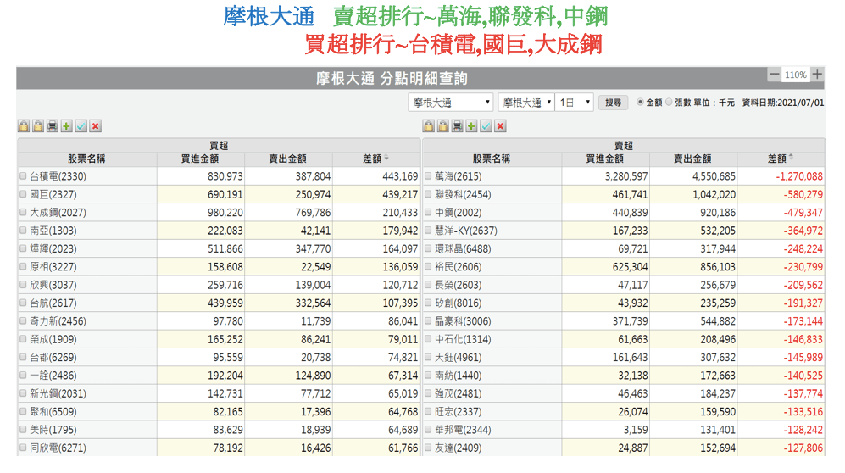Click the green plus icon above the 買超 table
Screen dimensions: 845x473
67,126
